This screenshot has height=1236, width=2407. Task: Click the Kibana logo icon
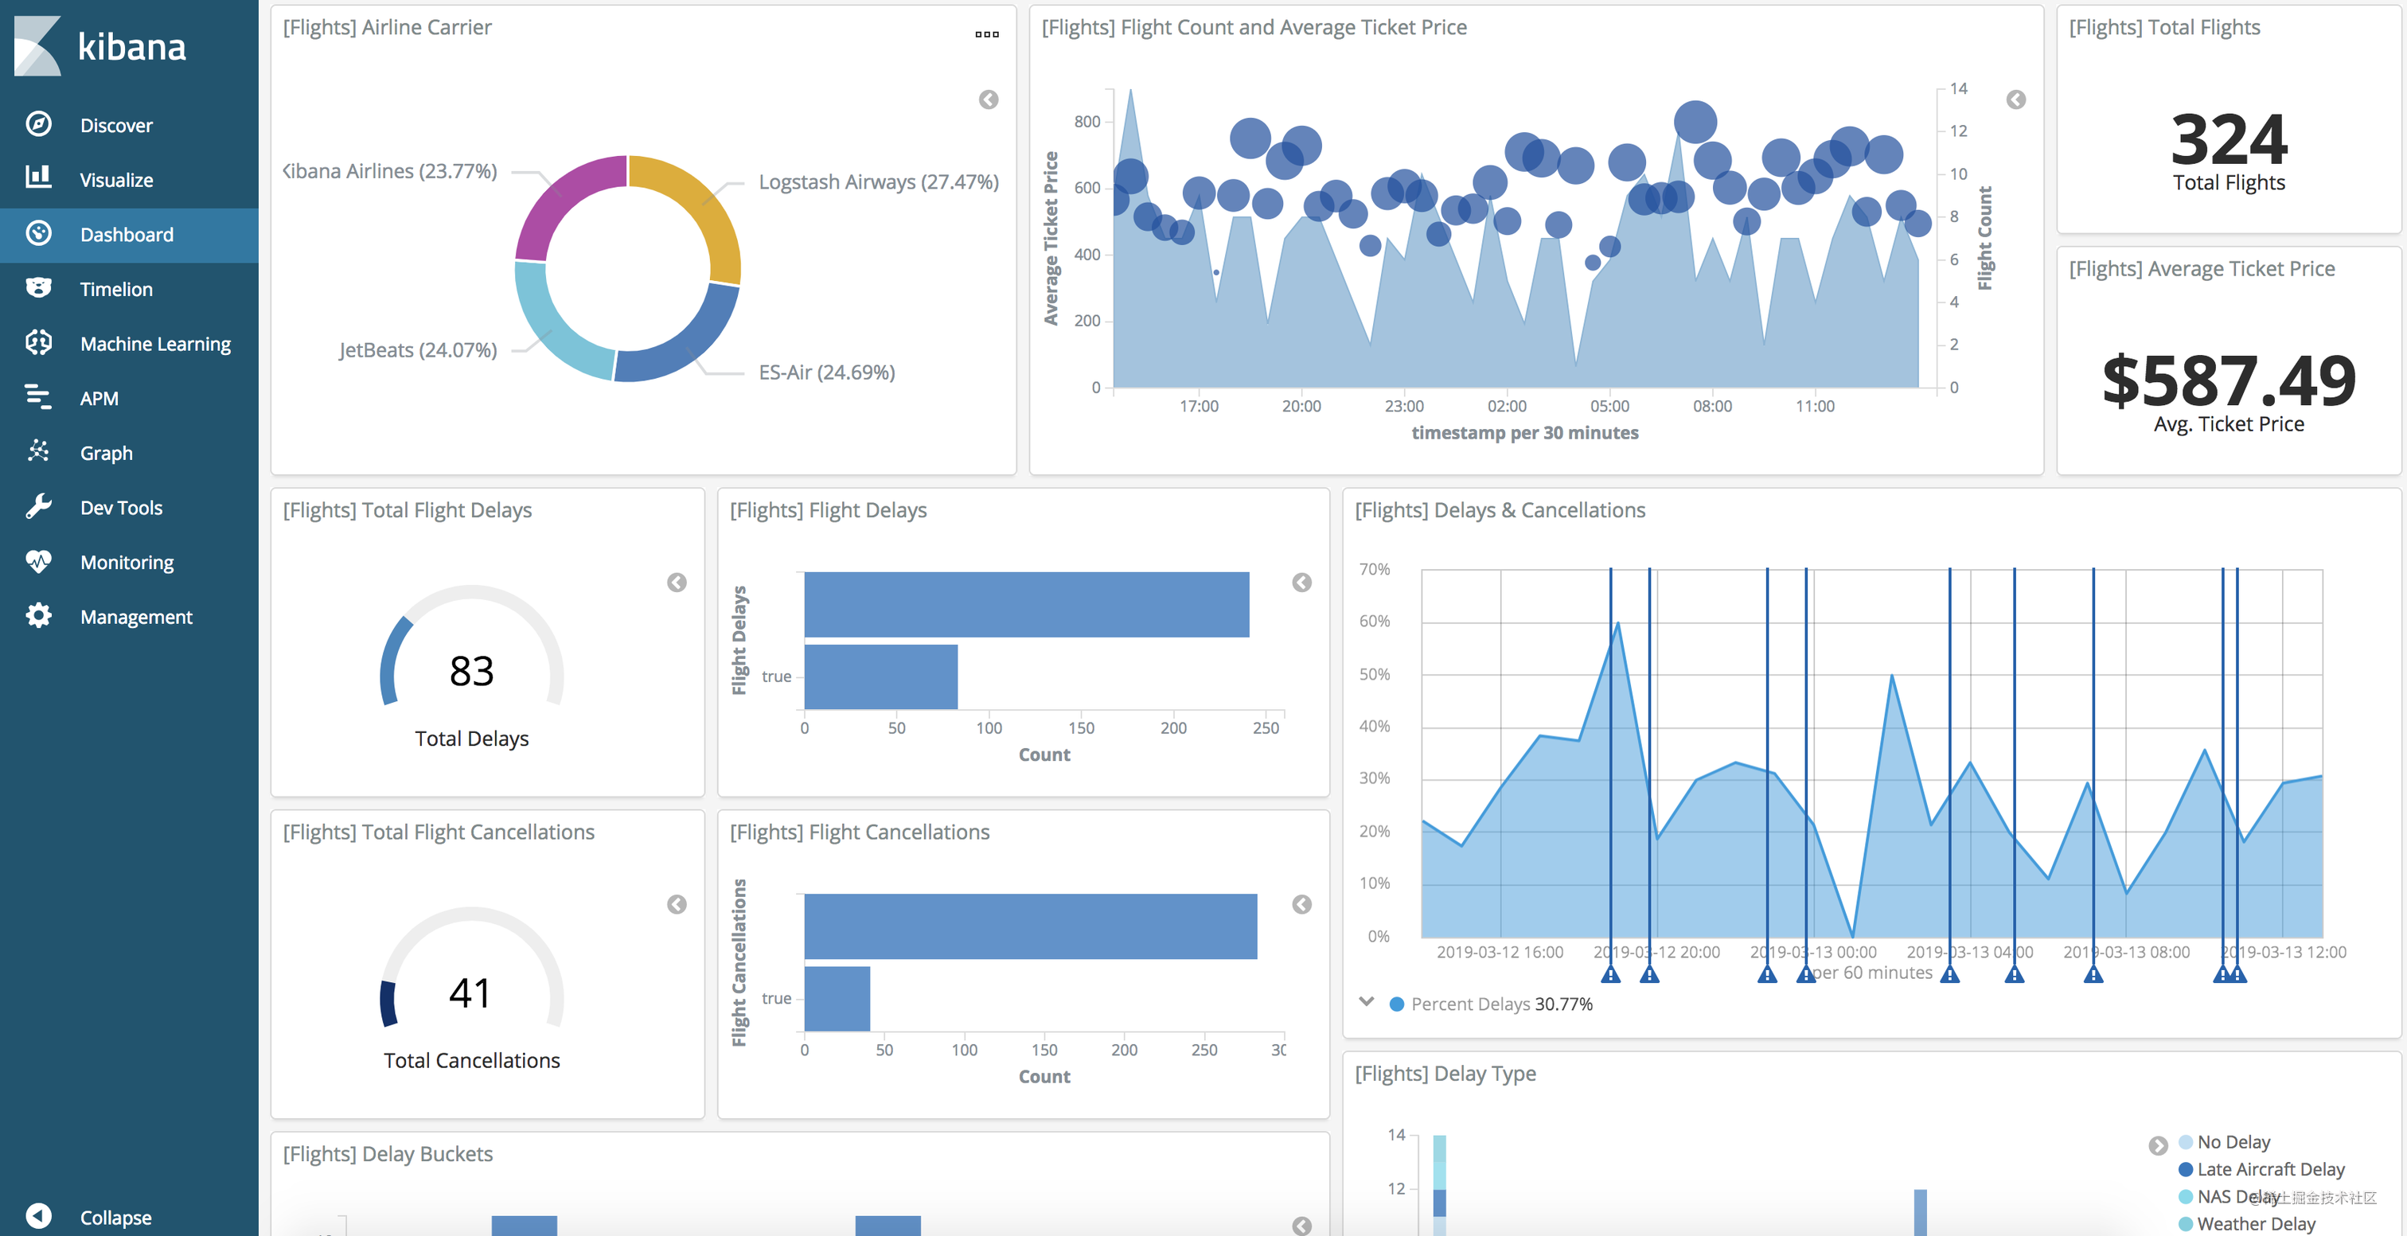[x=37, y=46]
